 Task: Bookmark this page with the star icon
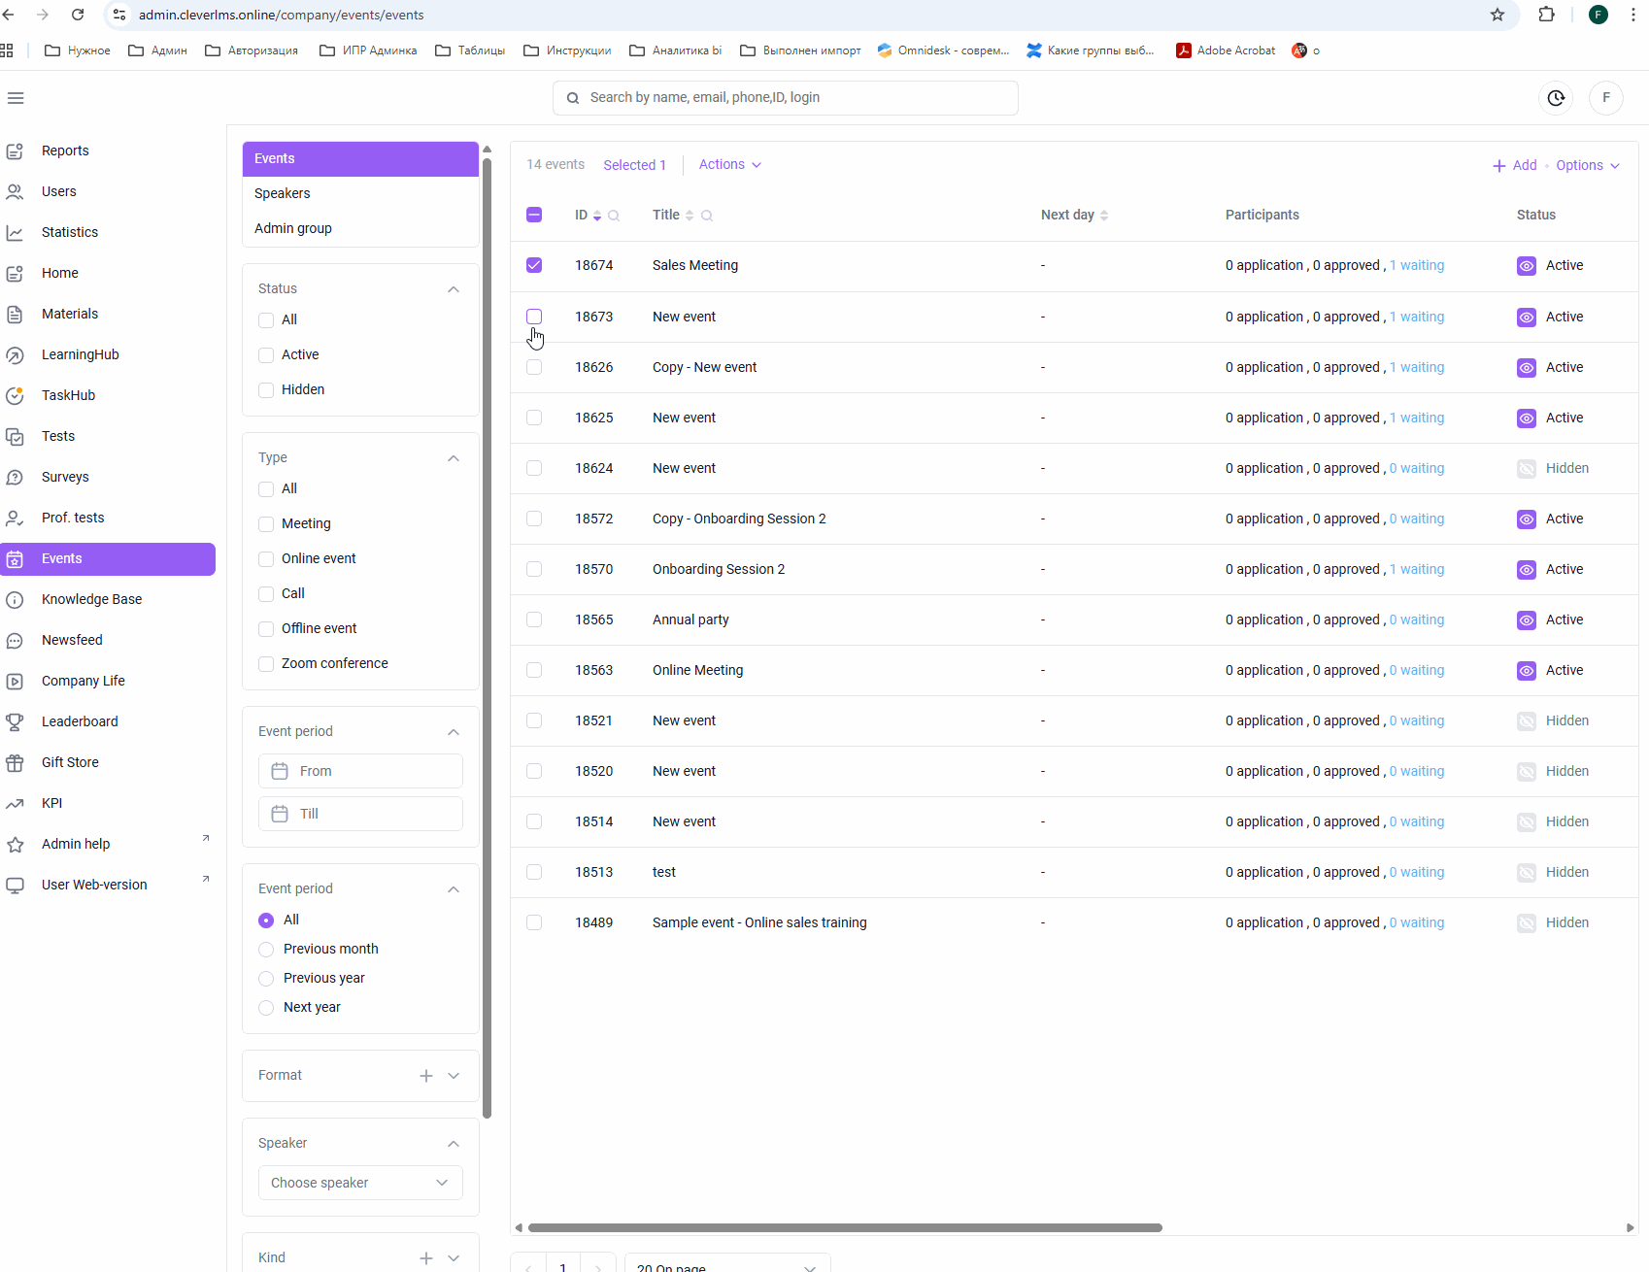(1498, 15)
